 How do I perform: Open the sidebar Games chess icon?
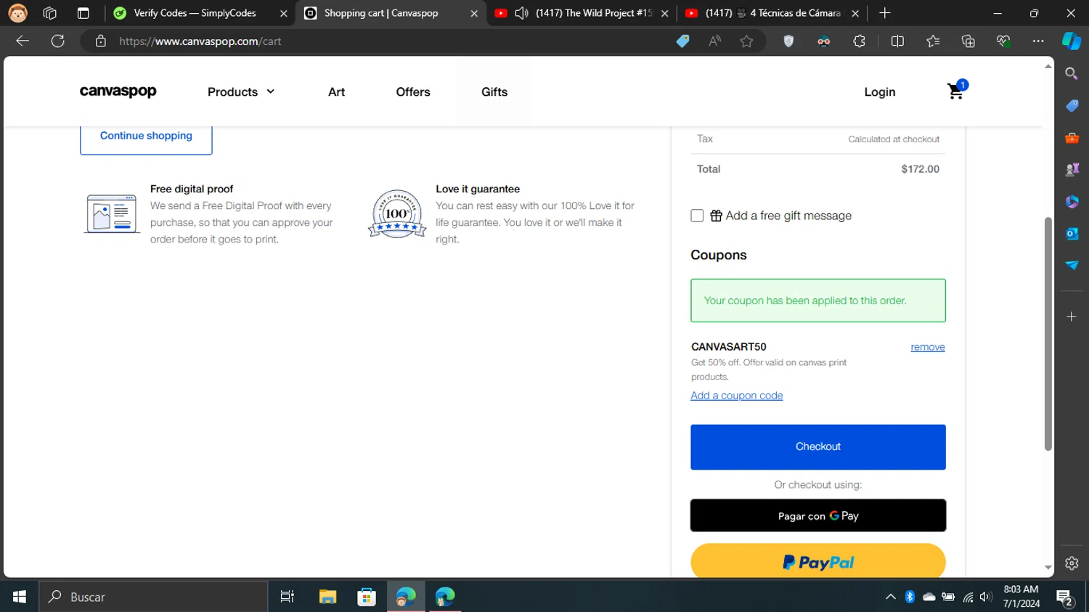pyautogui.click(x=1072, y=169)
